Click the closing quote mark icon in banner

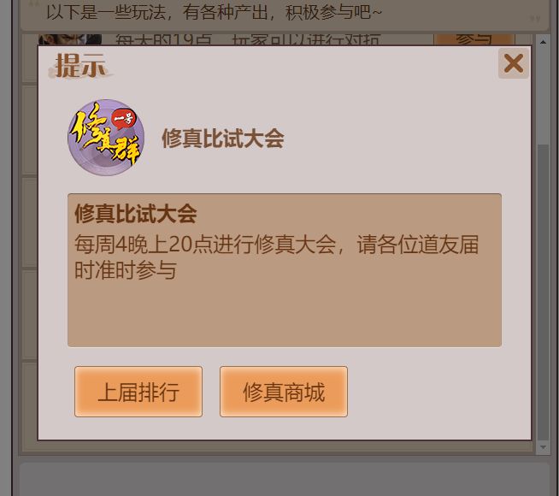click(x=535, y=18)
